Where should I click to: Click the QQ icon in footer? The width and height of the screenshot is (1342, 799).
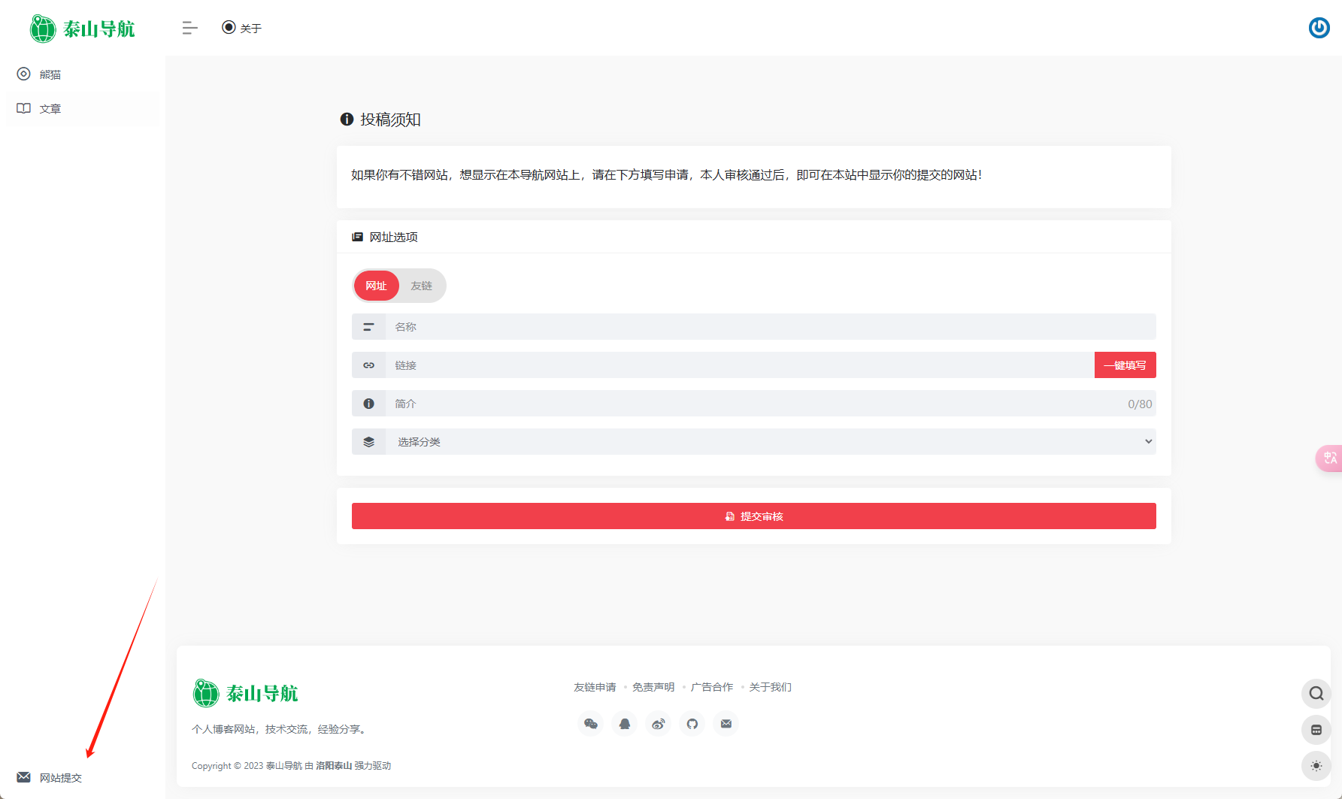625,724
